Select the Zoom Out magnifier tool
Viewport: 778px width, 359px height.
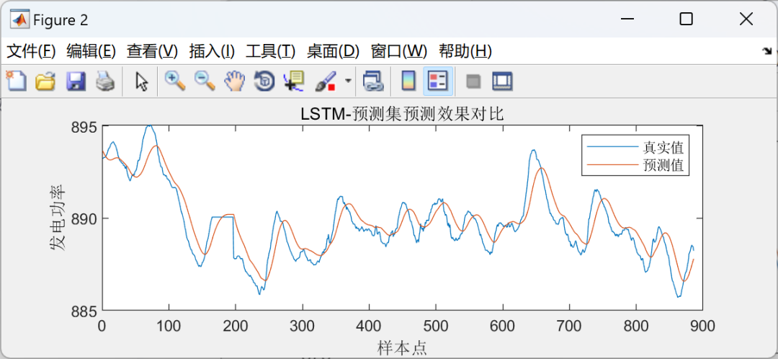pos(205,81)
